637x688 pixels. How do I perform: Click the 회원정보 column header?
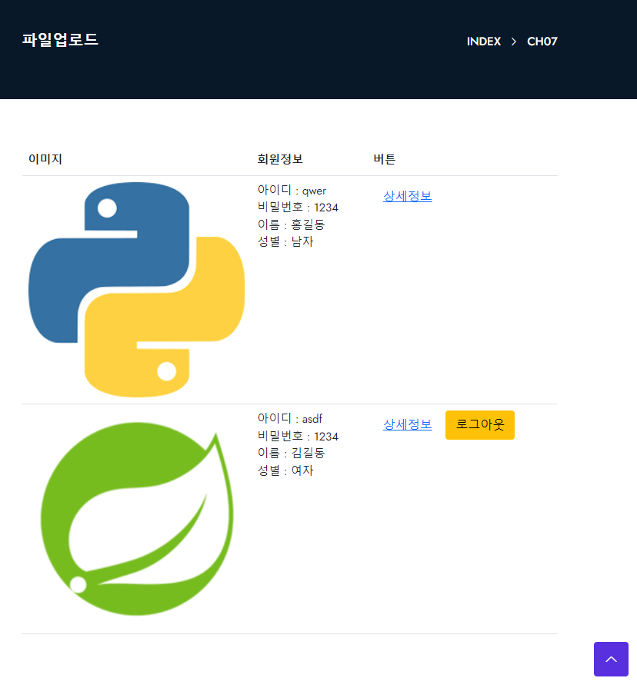click(x=280, y=159)
